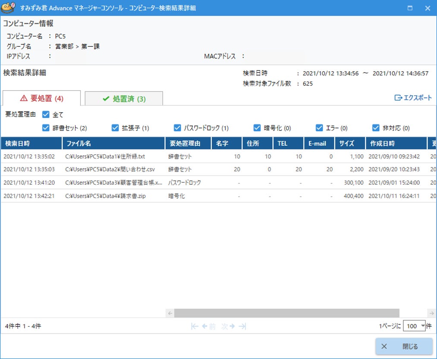Sort by 住所 column header
The height and width of the screenshot is (359, 437).
click(x=258, y=143)
